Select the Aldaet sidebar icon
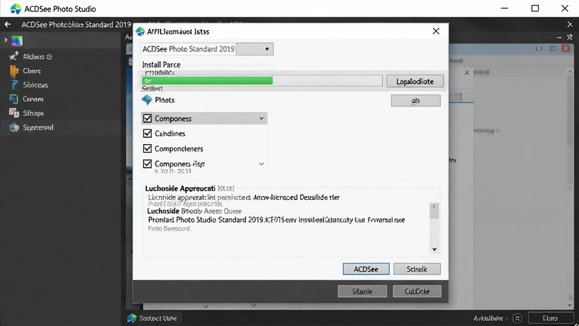 (x=14, y=57)
